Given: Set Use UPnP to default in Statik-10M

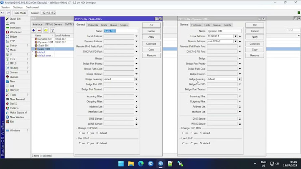Looking at the screenshot, I should [x=98, y=143].
